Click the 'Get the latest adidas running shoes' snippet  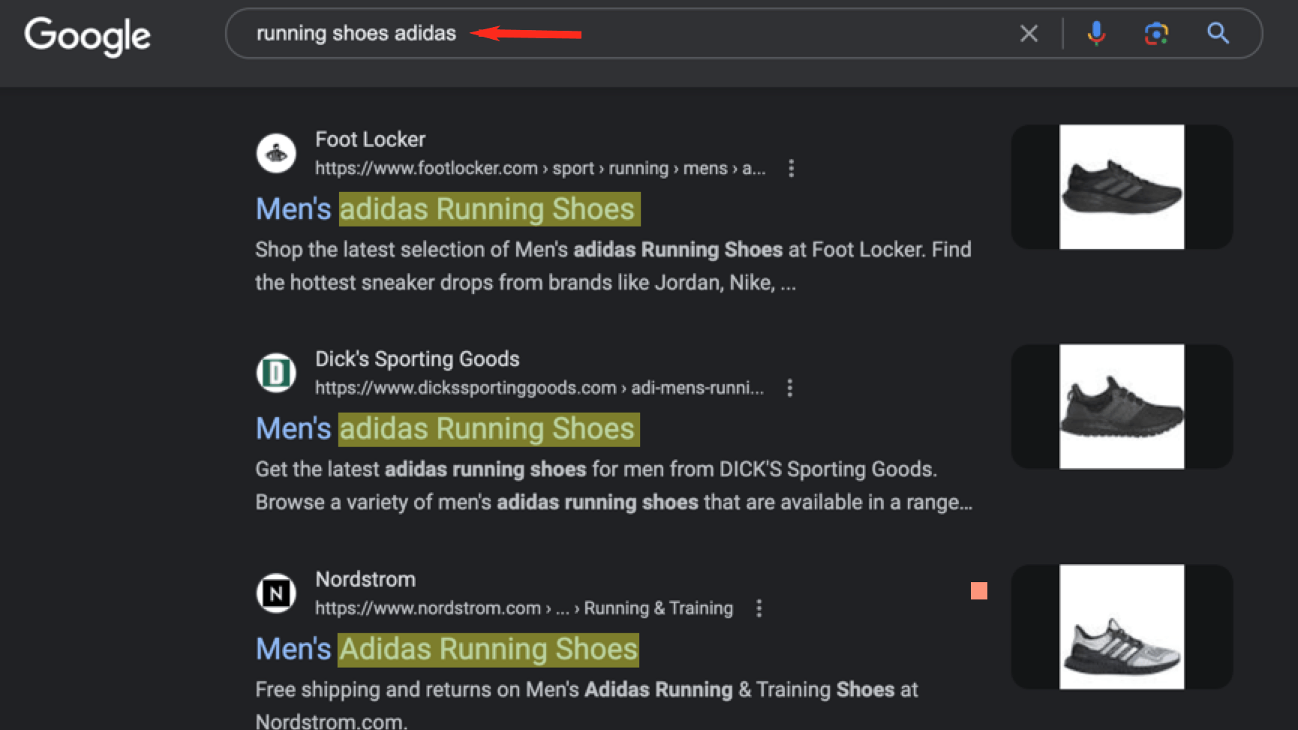pyautogui.click(x=614, y=485)
